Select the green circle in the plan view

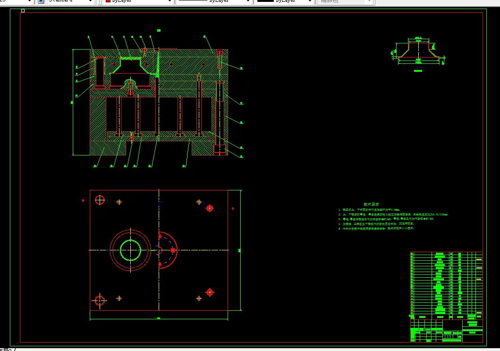click(x=130, y=250)
